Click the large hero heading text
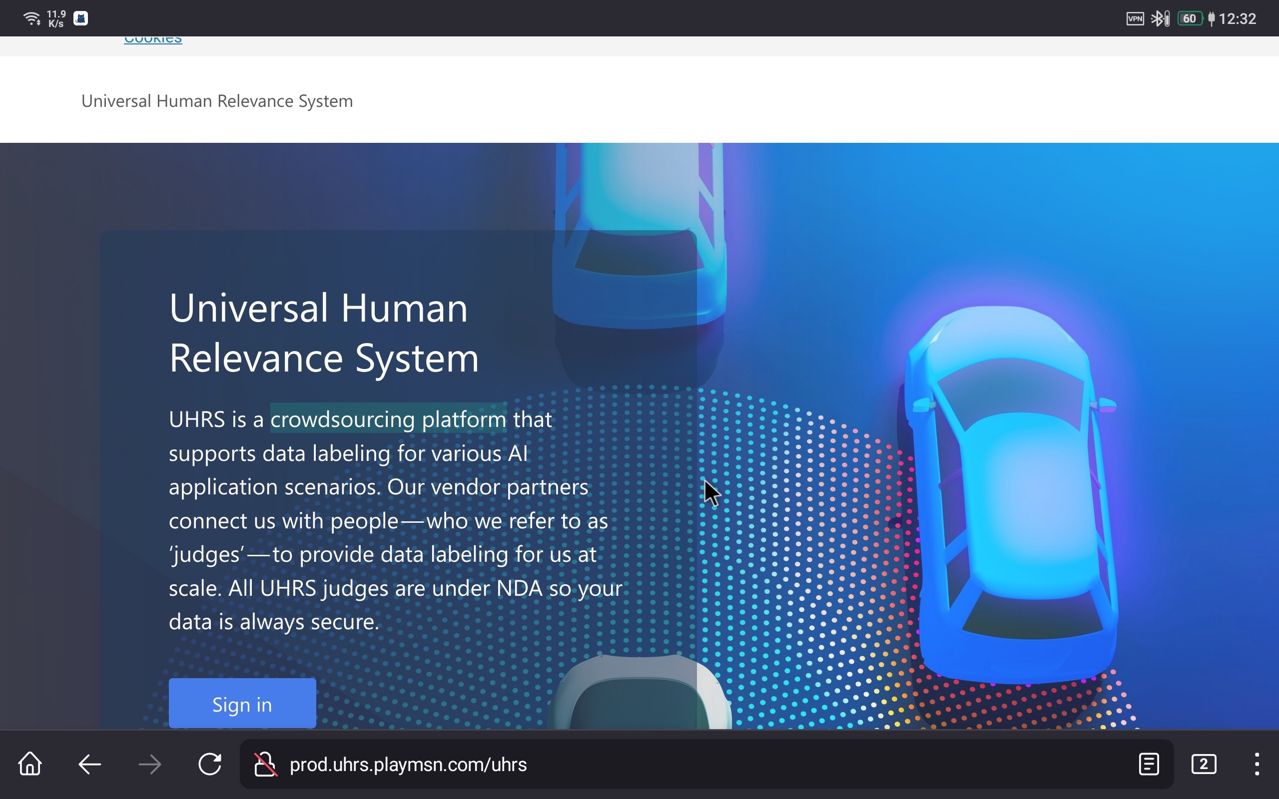Viewport: 1279px width, 799px height. coord(323,333)
